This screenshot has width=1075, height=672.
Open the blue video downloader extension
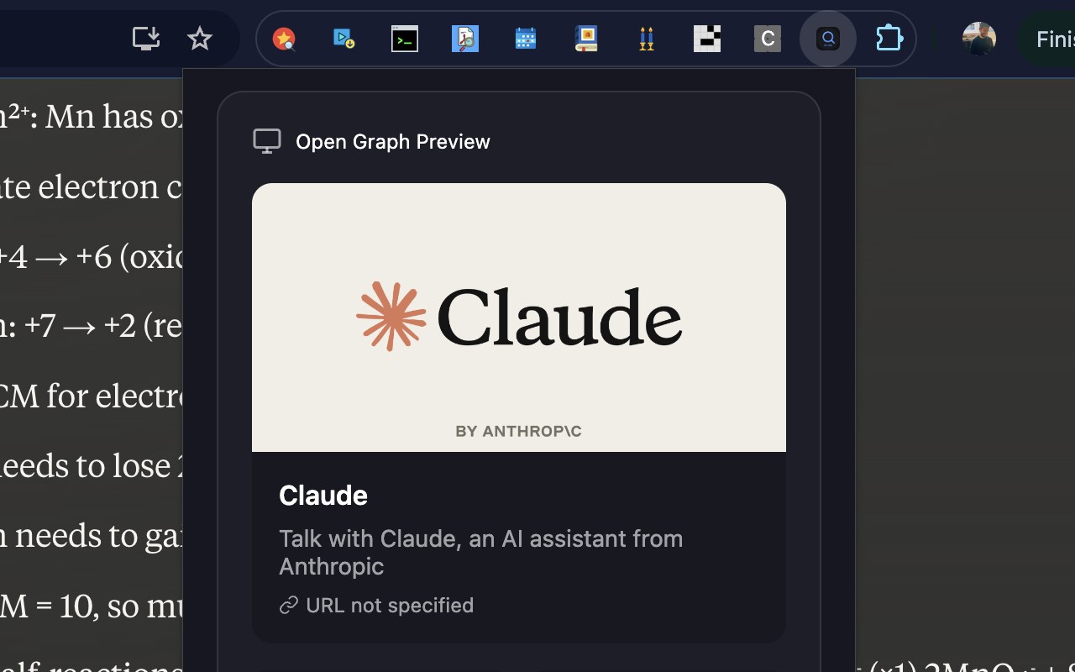344,39
